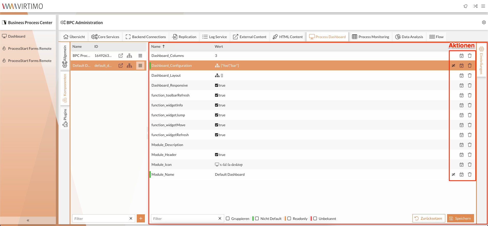Collapse the left navigation sidebar
The width and height of the screenshot is (488, 226).
pos(28,220)
